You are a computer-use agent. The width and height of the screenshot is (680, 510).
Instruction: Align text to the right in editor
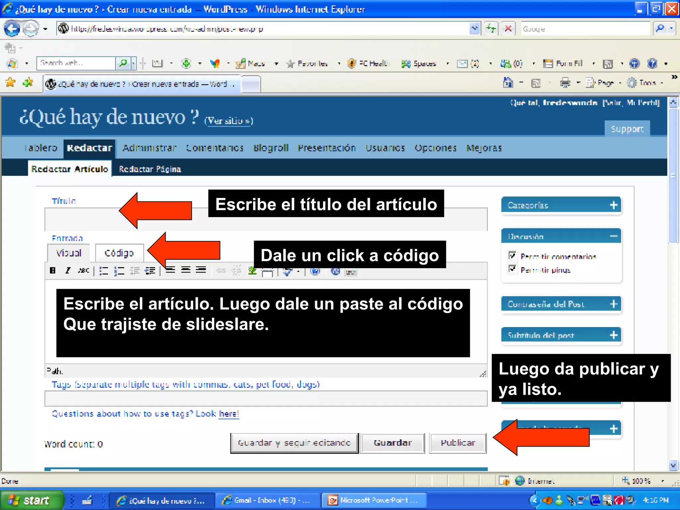click(201, 270)
